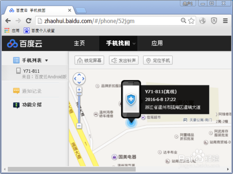Click the map zoom out minus button
The width and height of the screenshot is (233, 174).
79,126
